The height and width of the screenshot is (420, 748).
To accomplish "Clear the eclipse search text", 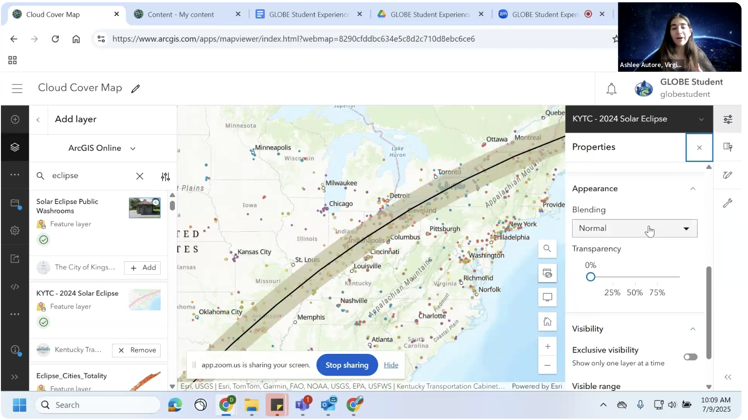I will click(140, 176).
